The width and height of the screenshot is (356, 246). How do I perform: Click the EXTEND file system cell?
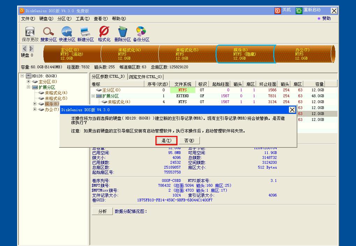(x=182, y=96)
